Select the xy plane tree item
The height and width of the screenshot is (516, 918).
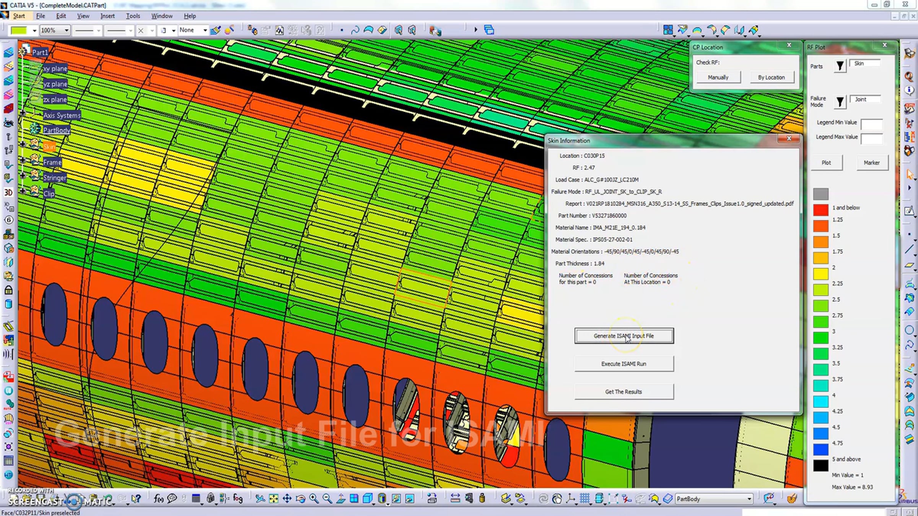pos(55,68)
